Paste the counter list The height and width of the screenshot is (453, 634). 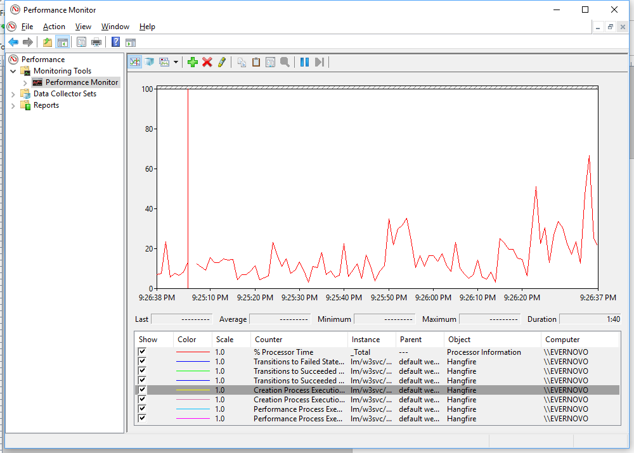click(x=256, y=61)
